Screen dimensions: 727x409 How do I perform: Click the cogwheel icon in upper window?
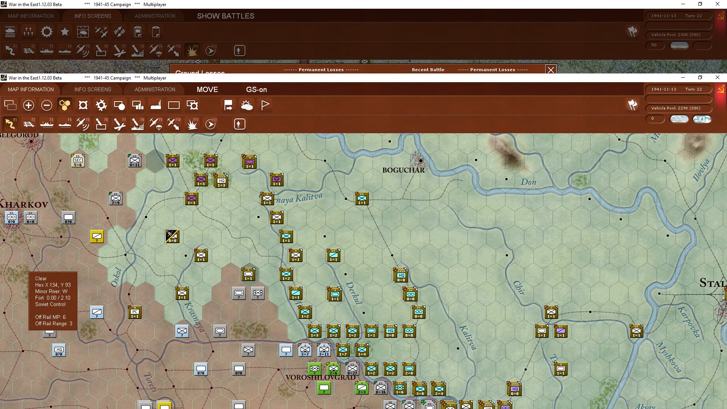click(47, 32)
